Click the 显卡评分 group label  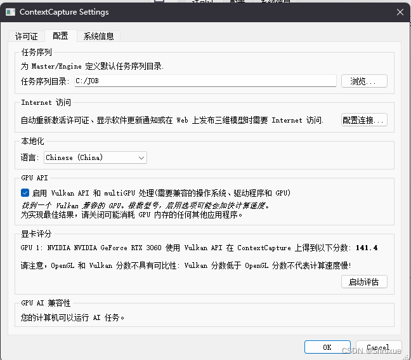click(x=36, y=234)
